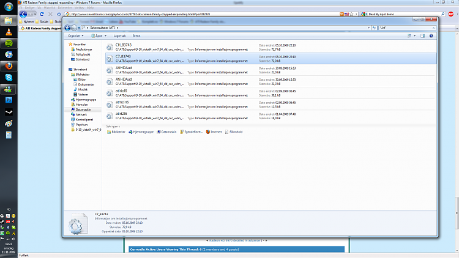Select Papirkurv in navigation pane
This screenshot has width=459, height=258.
pos(80,125)
